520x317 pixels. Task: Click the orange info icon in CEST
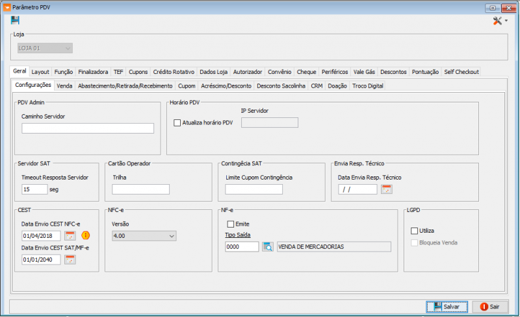coord(86,235)
